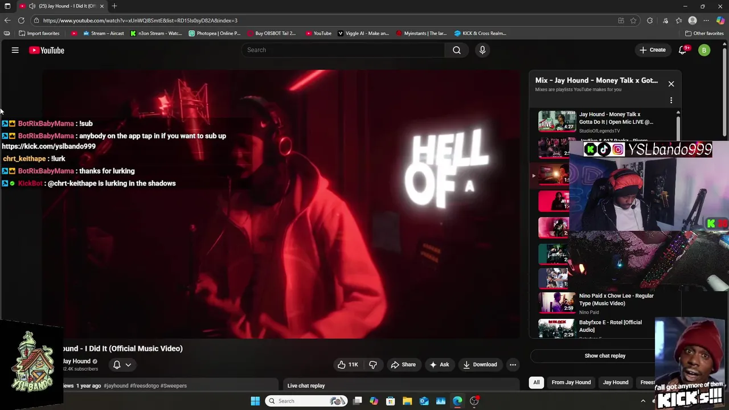Open YouTube notifications bell
The height and width of the screenshot is (410, 729).
tap(683, 50)
